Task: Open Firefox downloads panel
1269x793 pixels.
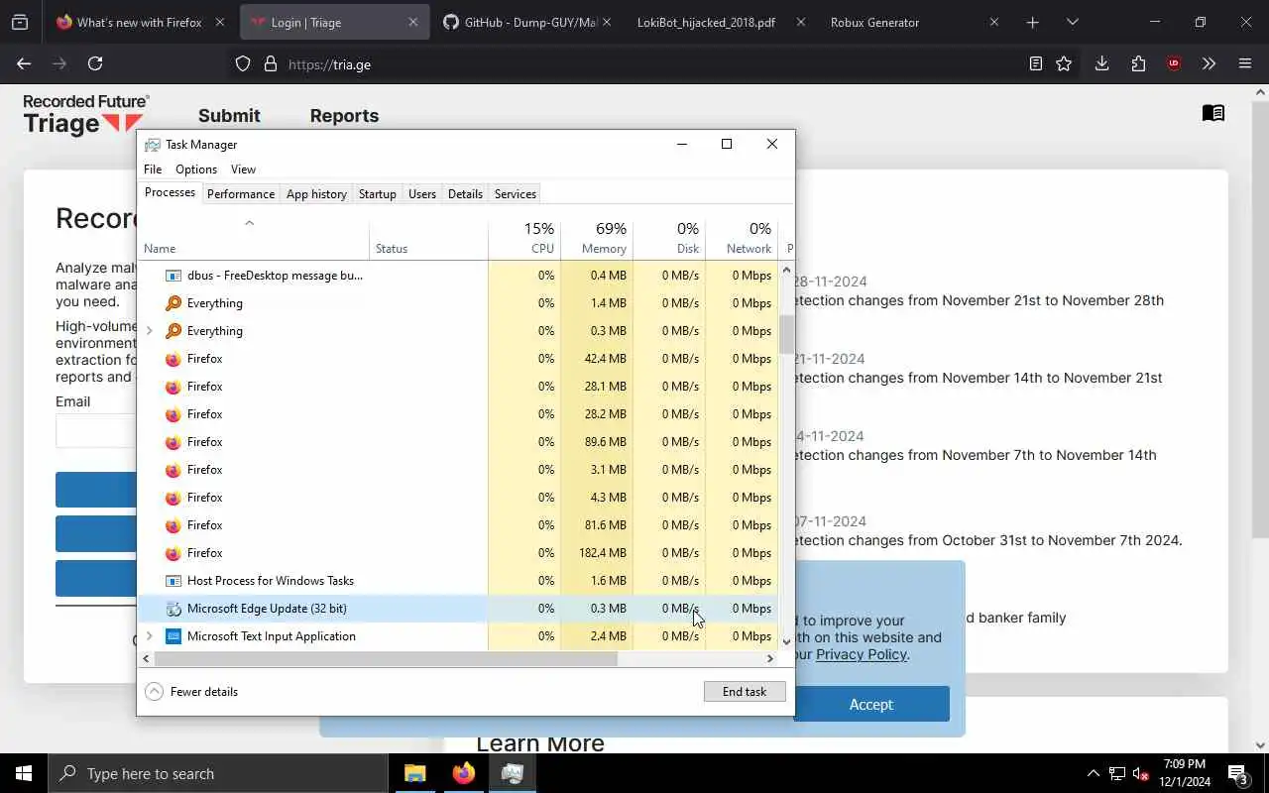Action: click(x=1101, y=63)
